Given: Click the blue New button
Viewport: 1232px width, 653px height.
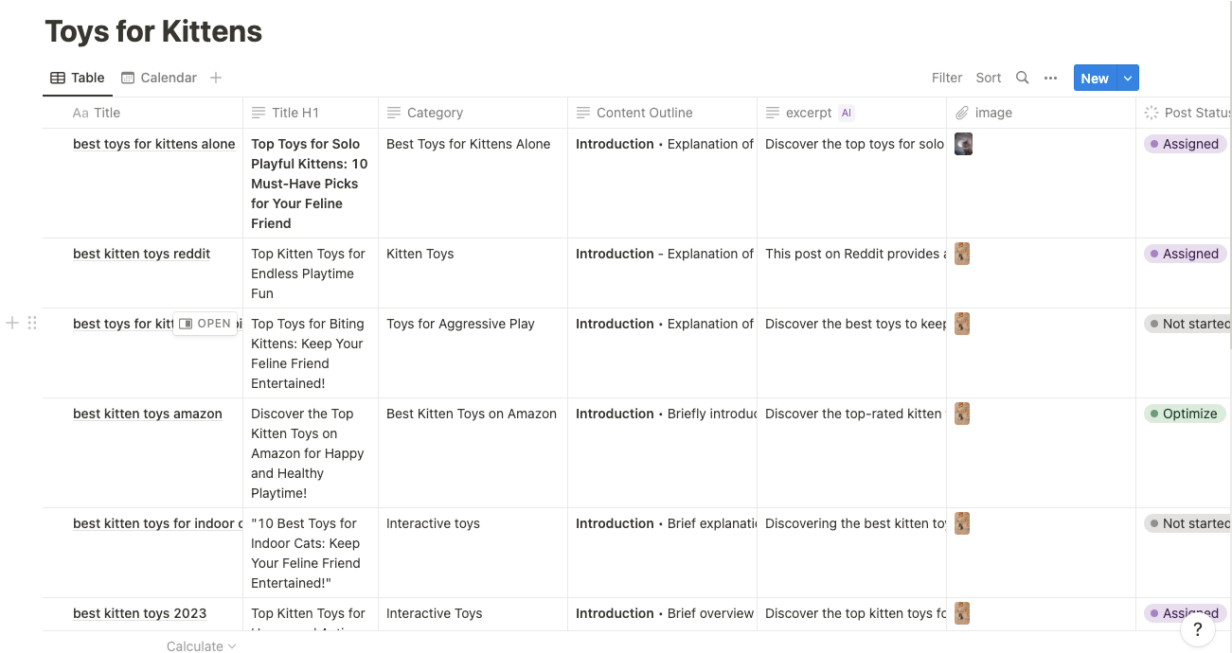Looking at the screenshot, I should coord(1094,79).
